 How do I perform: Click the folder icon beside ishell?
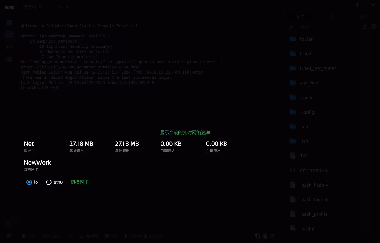click(293, 54)
